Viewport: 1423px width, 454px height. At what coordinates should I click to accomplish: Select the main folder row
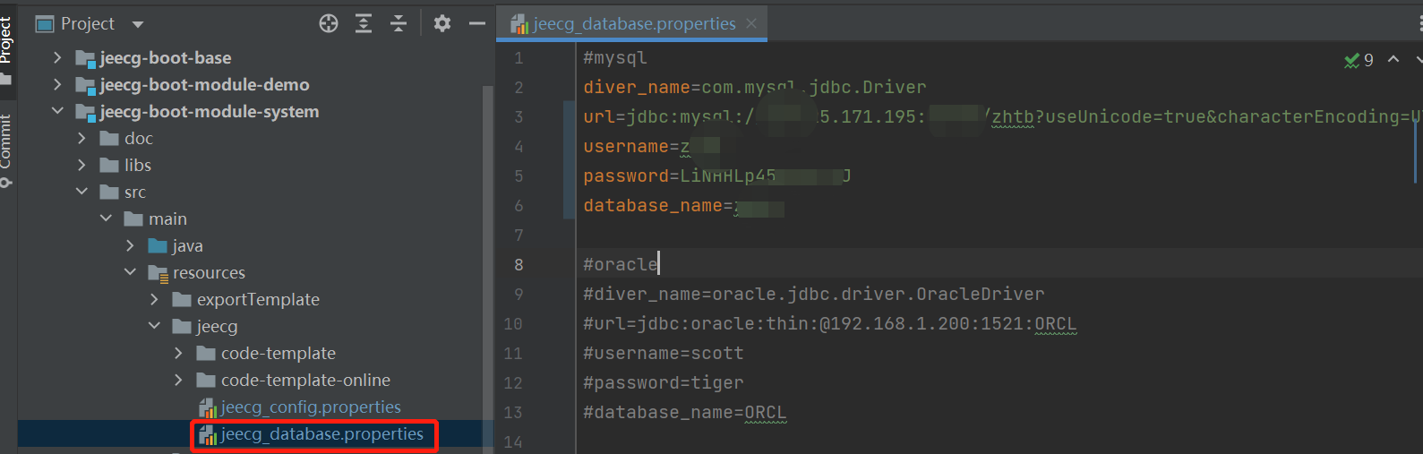(x=167, y=219)
